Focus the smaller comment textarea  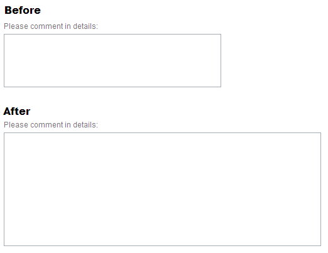tap(112, 60)
